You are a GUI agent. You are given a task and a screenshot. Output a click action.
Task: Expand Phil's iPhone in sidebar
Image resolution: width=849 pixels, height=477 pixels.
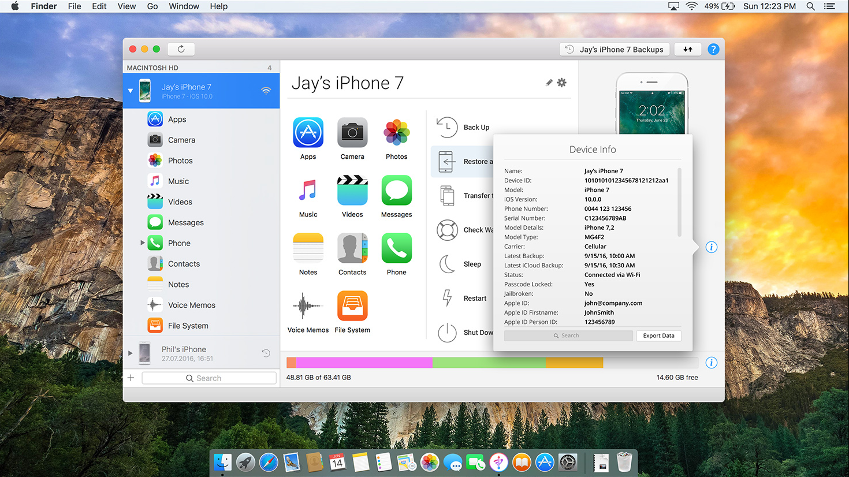coord(131,353)
